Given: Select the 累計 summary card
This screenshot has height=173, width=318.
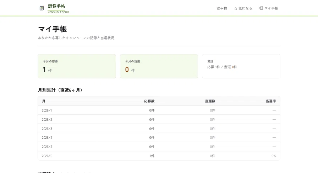Looking at the screenshot, I should [x=241, y=66].
